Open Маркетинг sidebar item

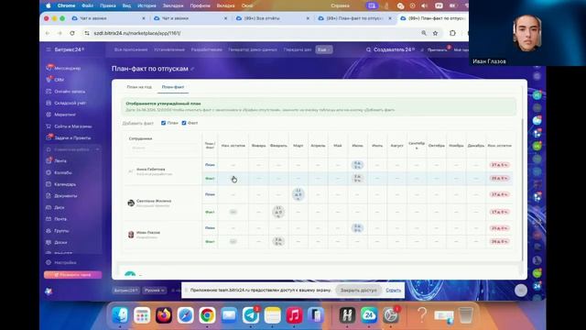coord(65,115)
